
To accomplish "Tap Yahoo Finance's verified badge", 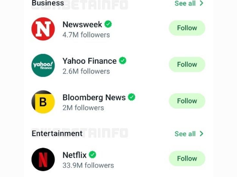I will (x=123, y=61).
